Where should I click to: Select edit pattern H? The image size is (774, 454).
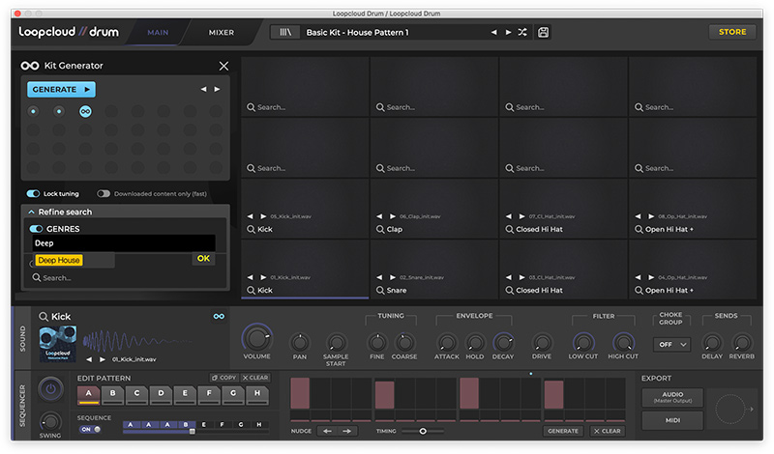tap(257, 394)
